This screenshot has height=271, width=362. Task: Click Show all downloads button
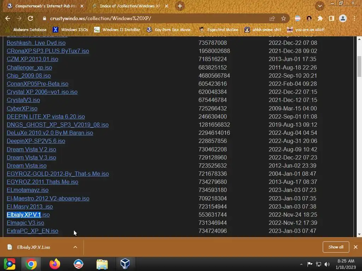point(336,247)
